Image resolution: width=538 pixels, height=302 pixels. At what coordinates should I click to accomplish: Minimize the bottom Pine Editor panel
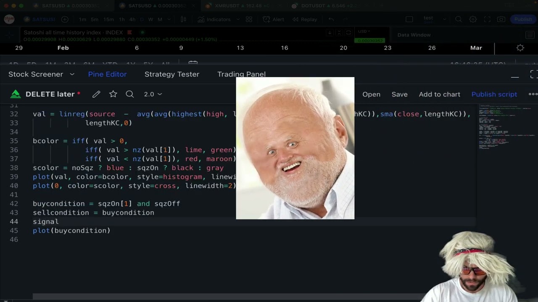515,76
